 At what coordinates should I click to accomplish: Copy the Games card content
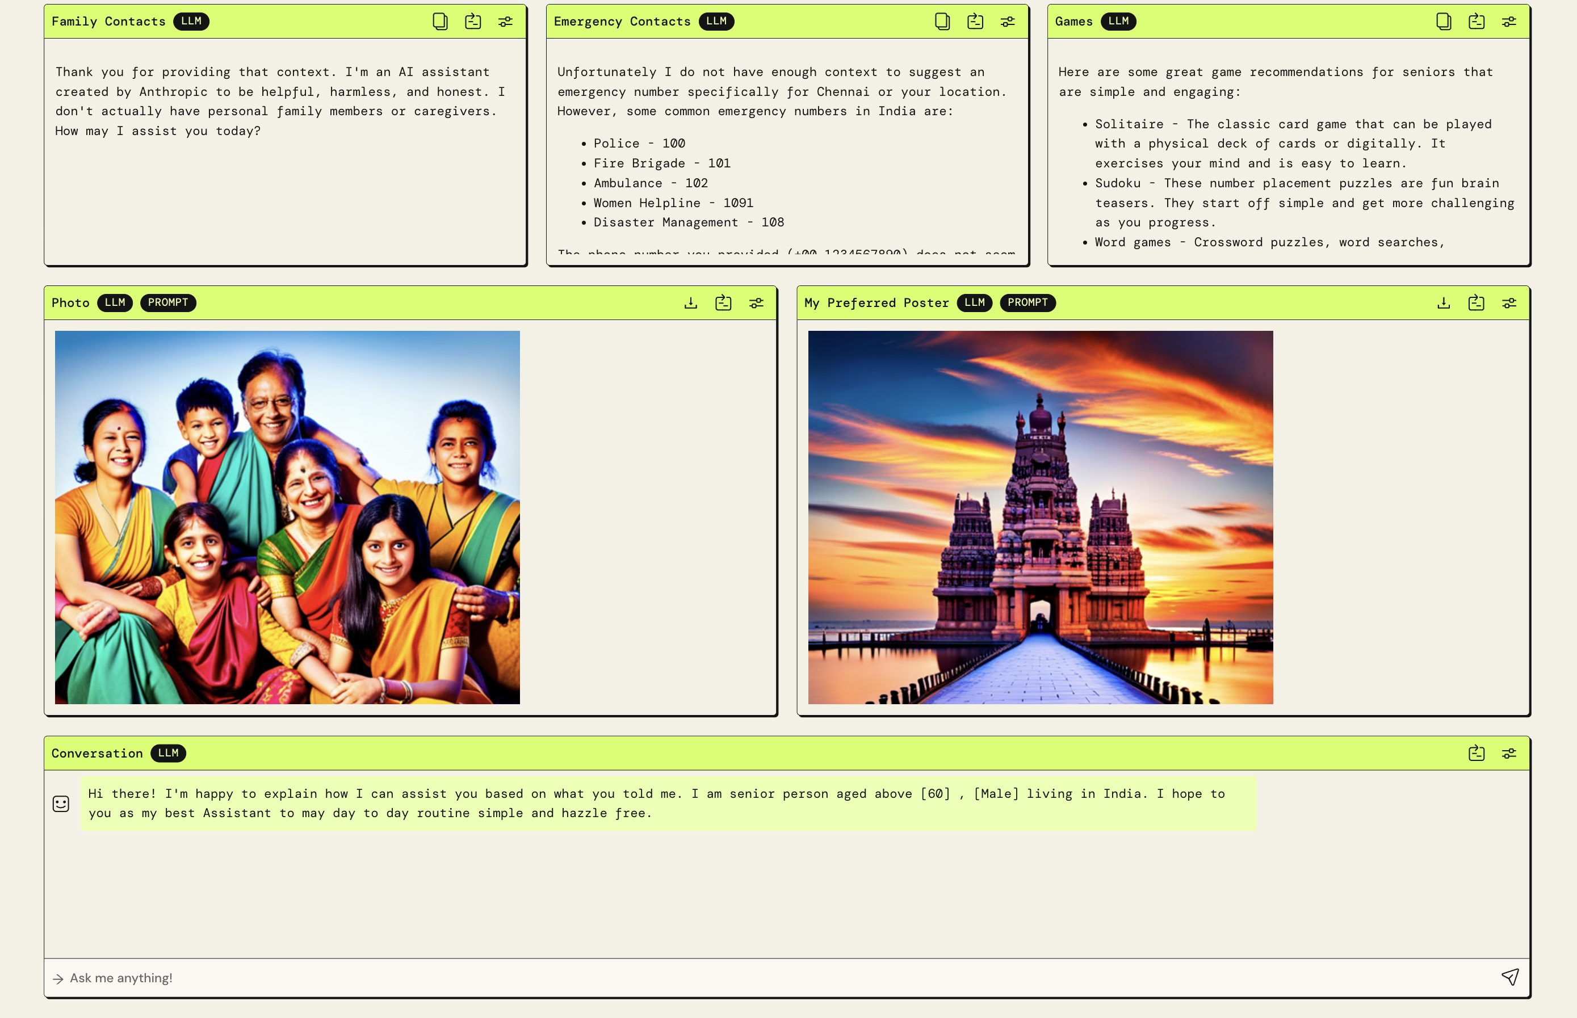coord(1444,22)
